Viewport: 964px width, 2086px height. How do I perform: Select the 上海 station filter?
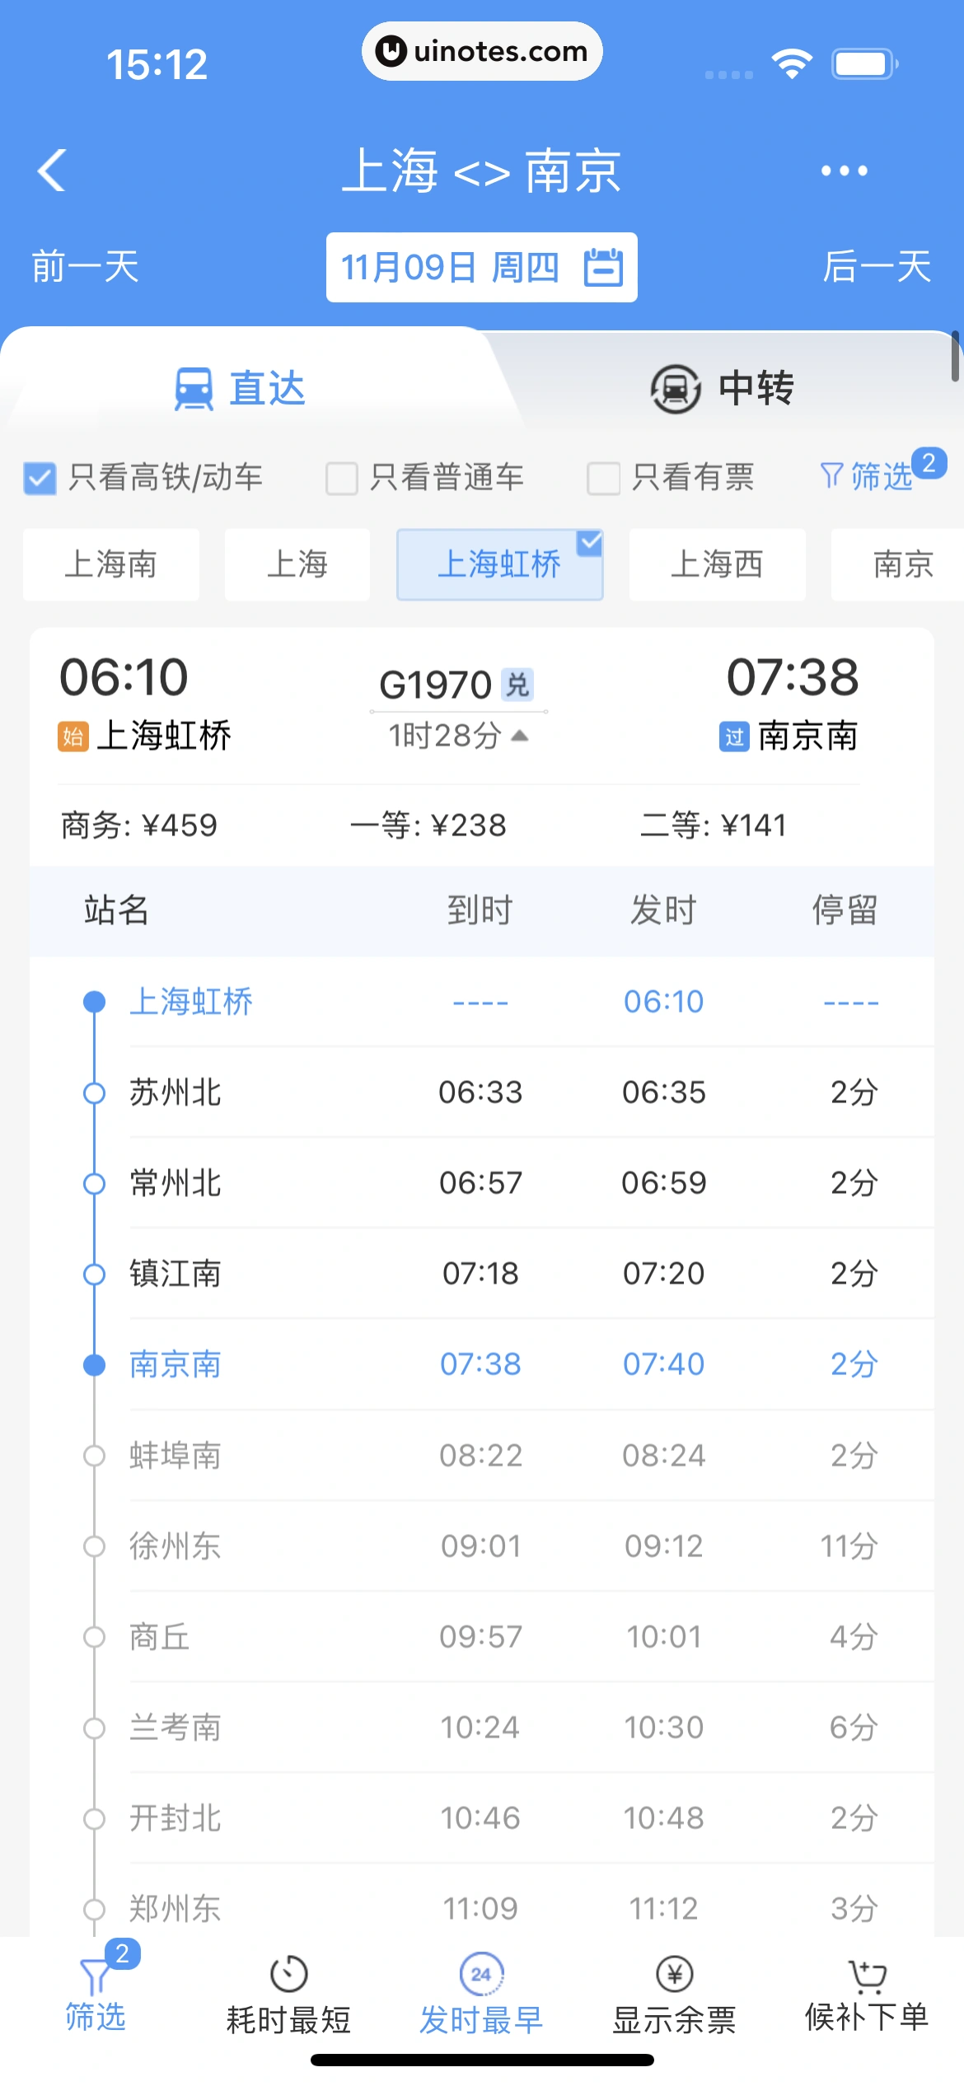pyautogui.click(x=297, y=564)
